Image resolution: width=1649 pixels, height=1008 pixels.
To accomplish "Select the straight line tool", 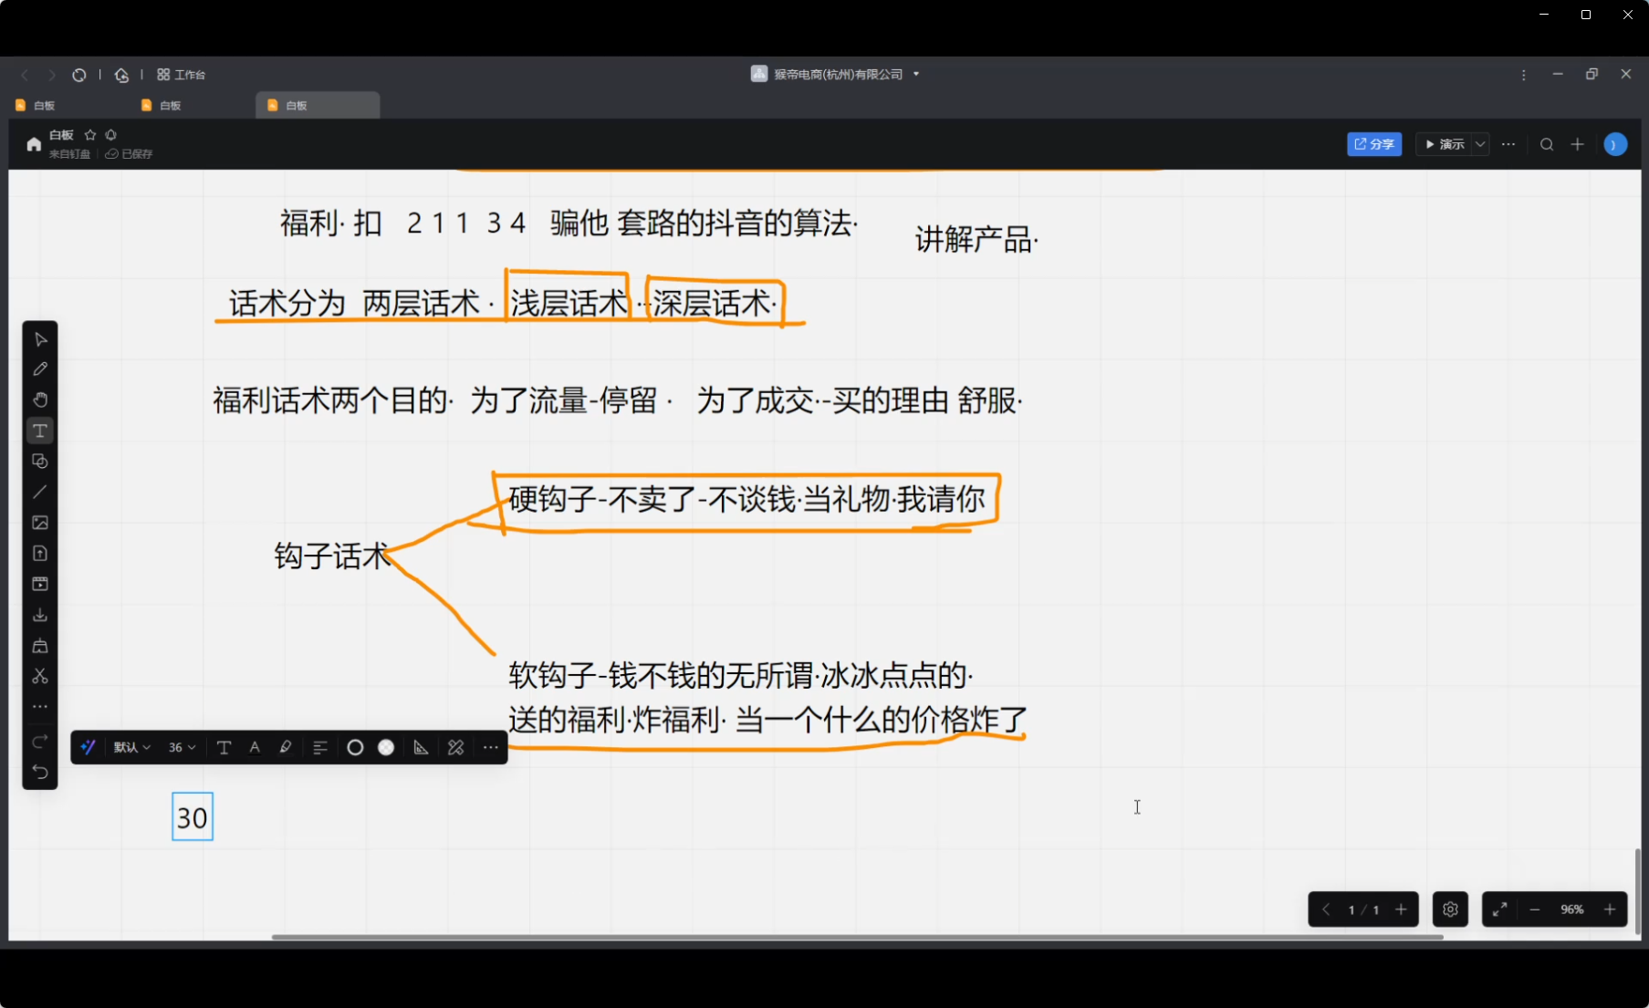I will coord(40,493).
